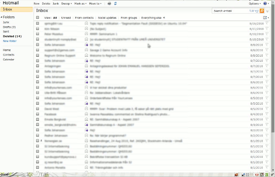Flag the 8/16/2010 message

coord(267,23)
